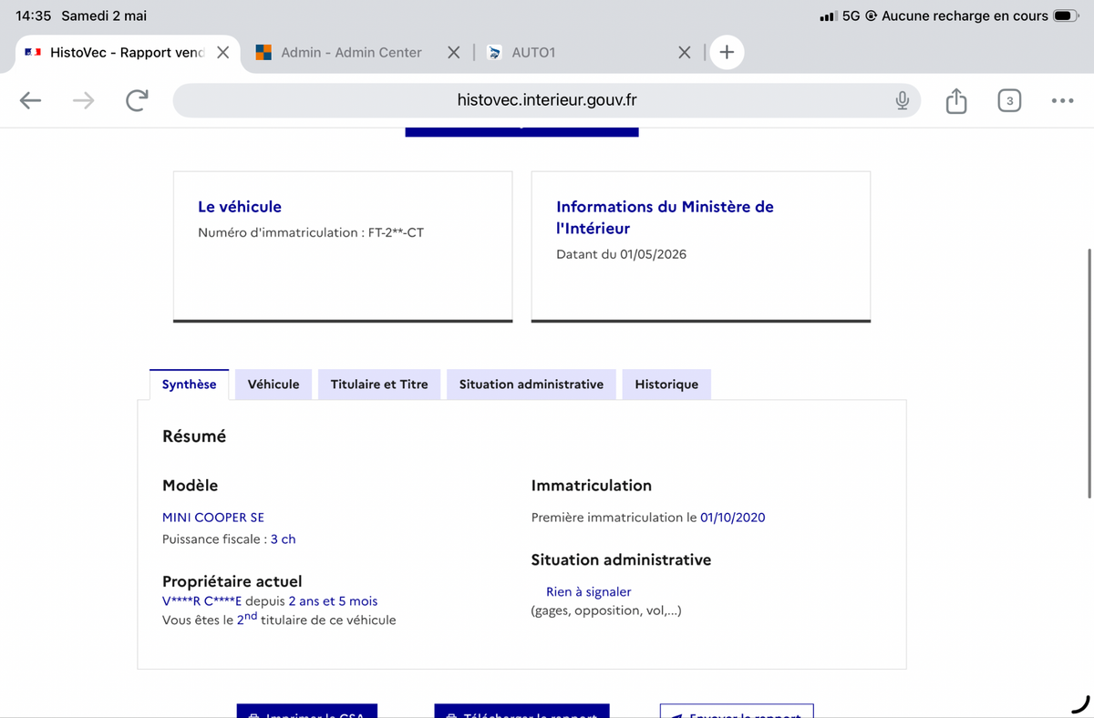This screenshot has height=718, width=1094.
Task: Open the share sheet icon
Action: (955, 100)
